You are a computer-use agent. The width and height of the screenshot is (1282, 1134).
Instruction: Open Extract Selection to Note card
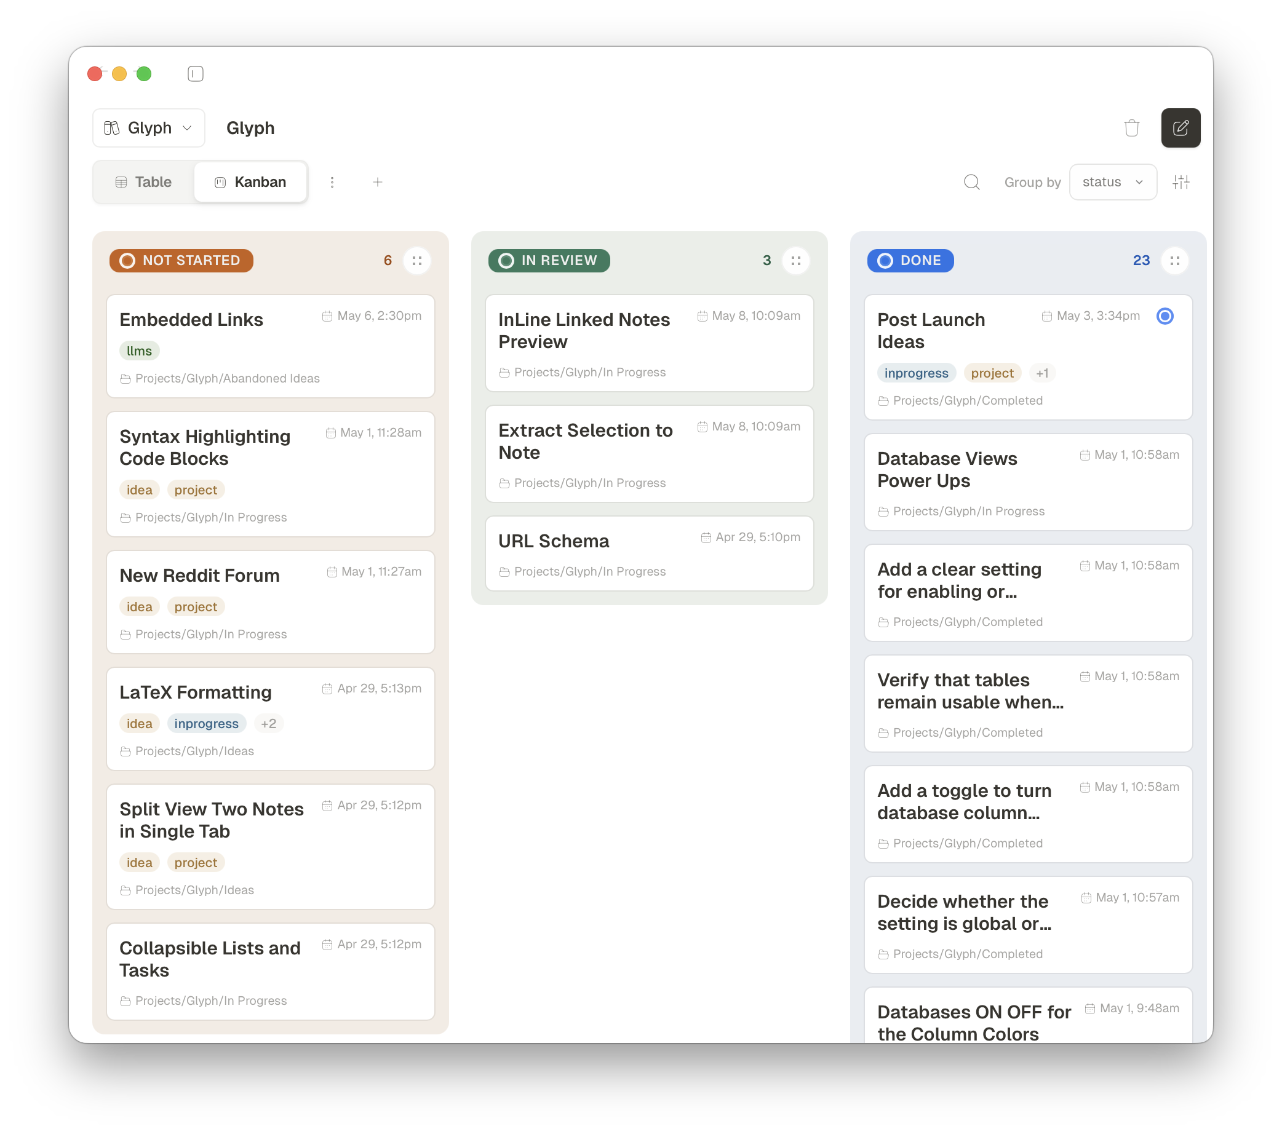pyautogui.click(x=649, y=454)
